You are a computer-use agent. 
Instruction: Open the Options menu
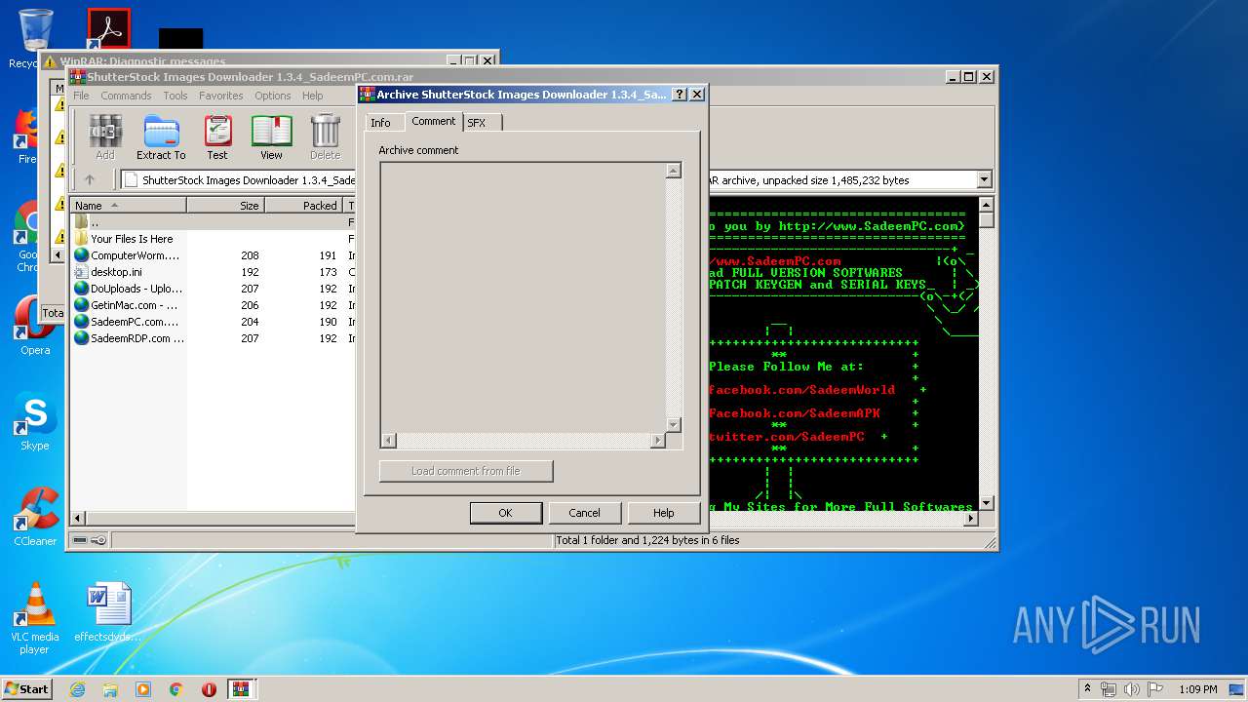point(273,96)
